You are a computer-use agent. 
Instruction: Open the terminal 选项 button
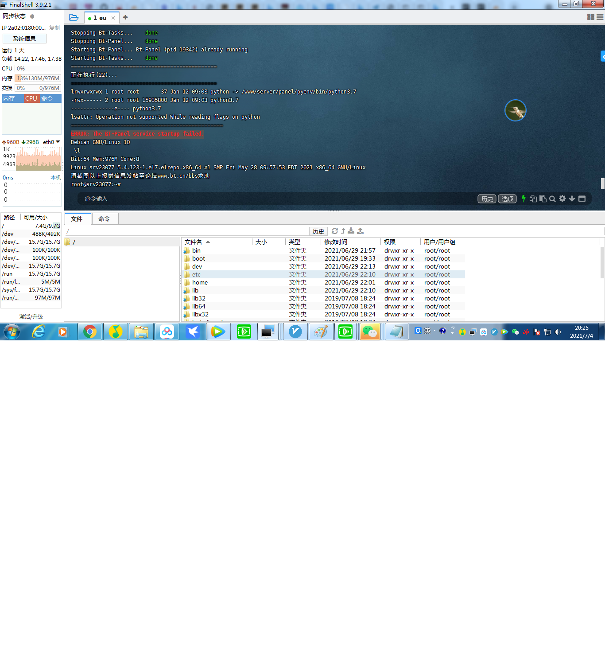tap(508, 199)
